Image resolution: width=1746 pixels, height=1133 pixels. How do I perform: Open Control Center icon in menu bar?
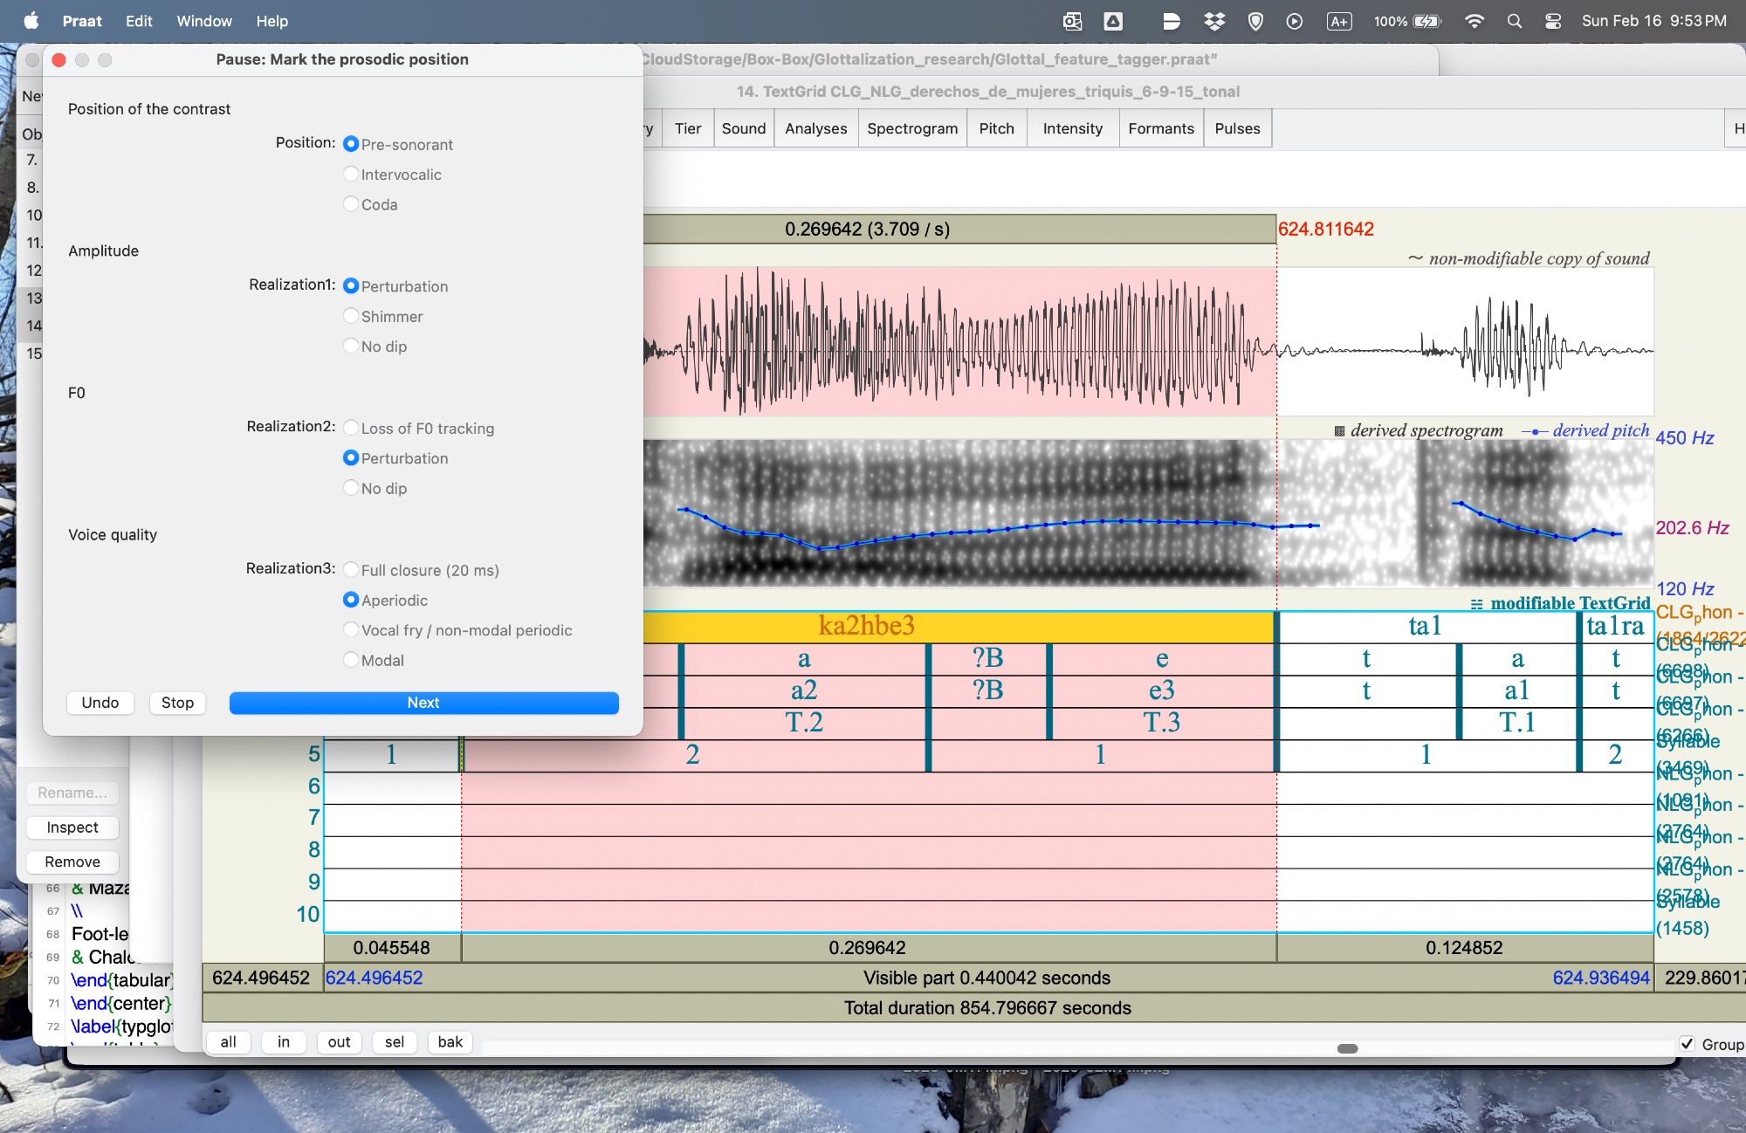(x=1553, y=21)
